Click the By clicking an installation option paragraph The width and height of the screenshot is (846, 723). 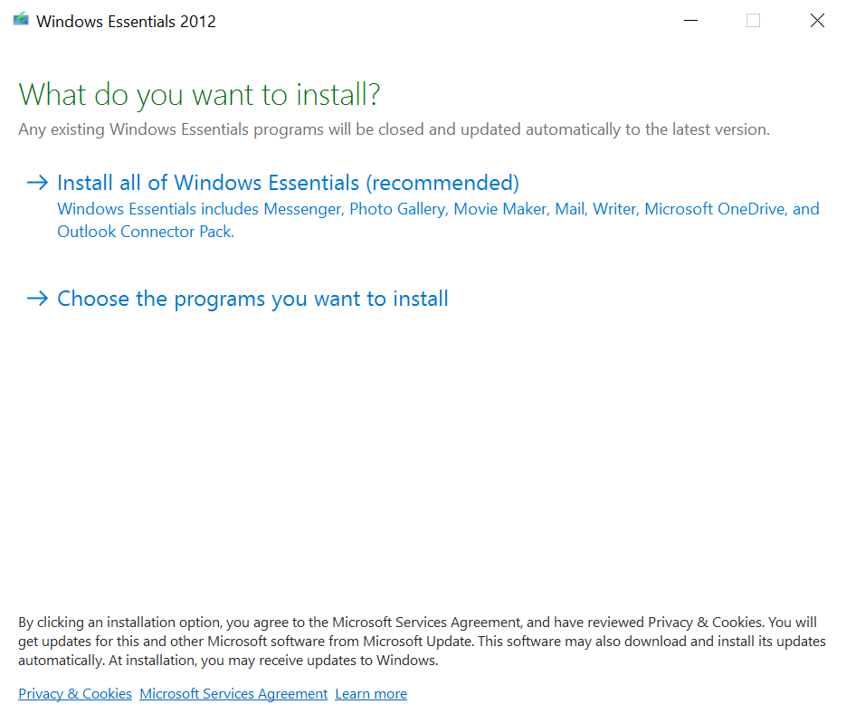(422, 641)
